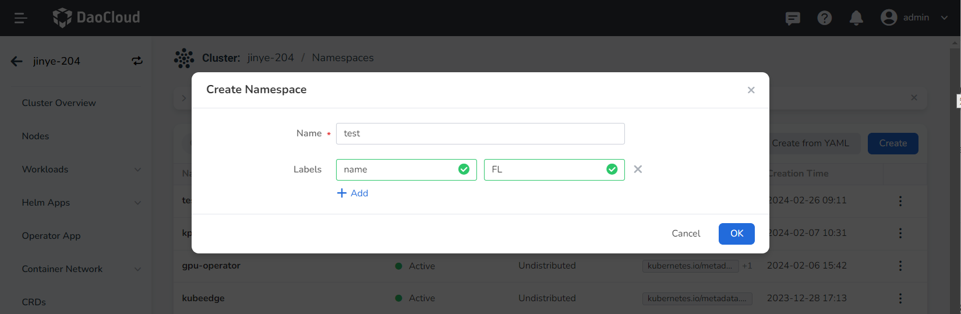Open row actions for gpu-operator

(900, 266)
